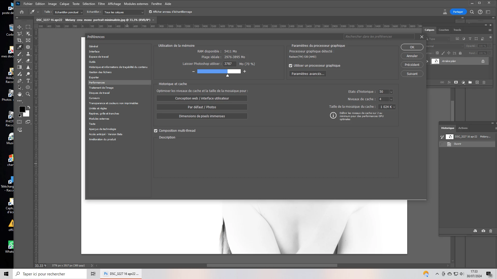Select the Crop tool in toolbar
The width and height of the screenshot is (497, 279).
[19, 40]
